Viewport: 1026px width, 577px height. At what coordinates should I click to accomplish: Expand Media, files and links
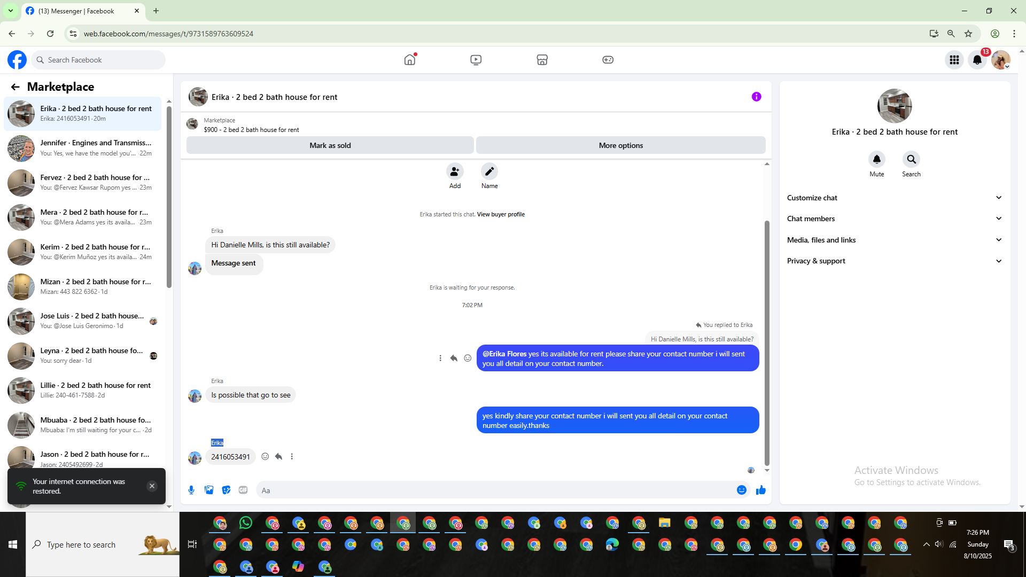point(893,240)
